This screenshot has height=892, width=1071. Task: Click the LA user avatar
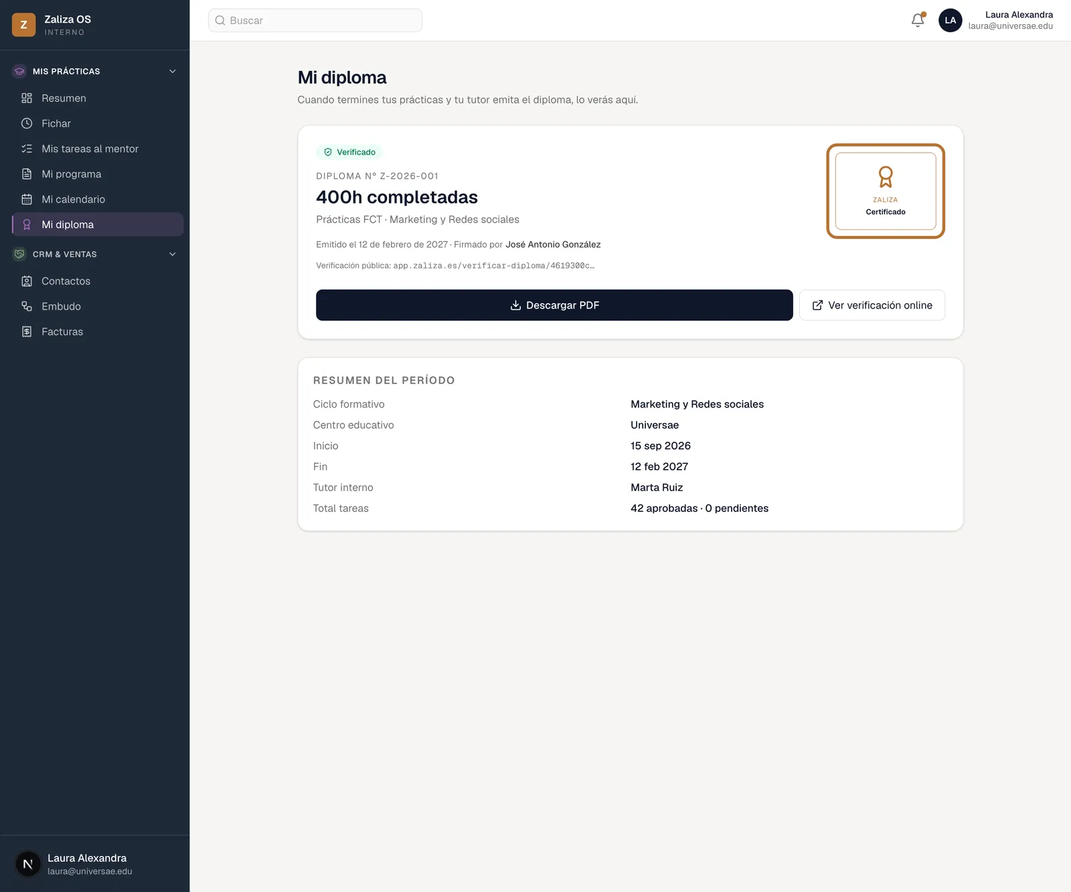[x=950, y=20]
